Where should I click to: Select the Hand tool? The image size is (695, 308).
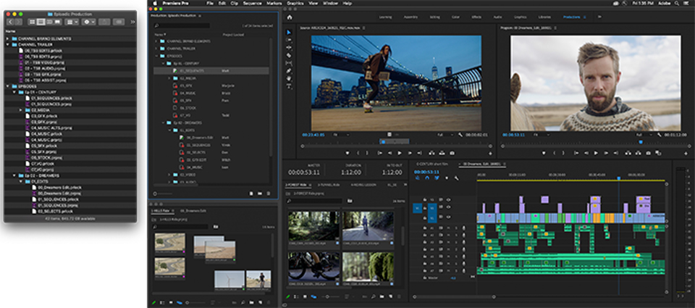(x=289, y=78)
